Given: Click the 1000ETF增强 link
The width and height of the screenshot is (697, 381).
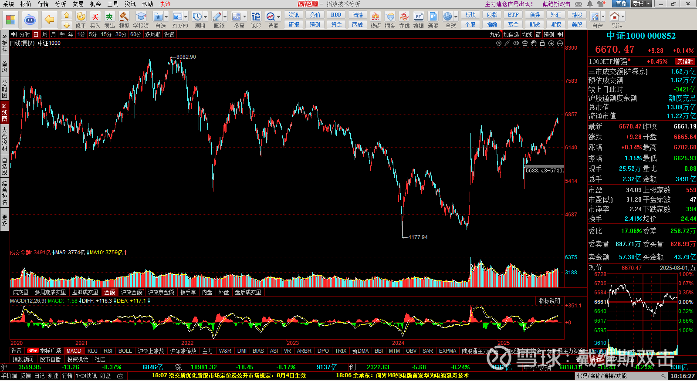Looking at the screenshot, I should pyautogui.click(x=608, y=61).
